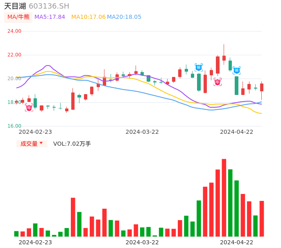Click the first blue bear marker
The width and height of the screenshot is (281, 248).
pos(199,68)
